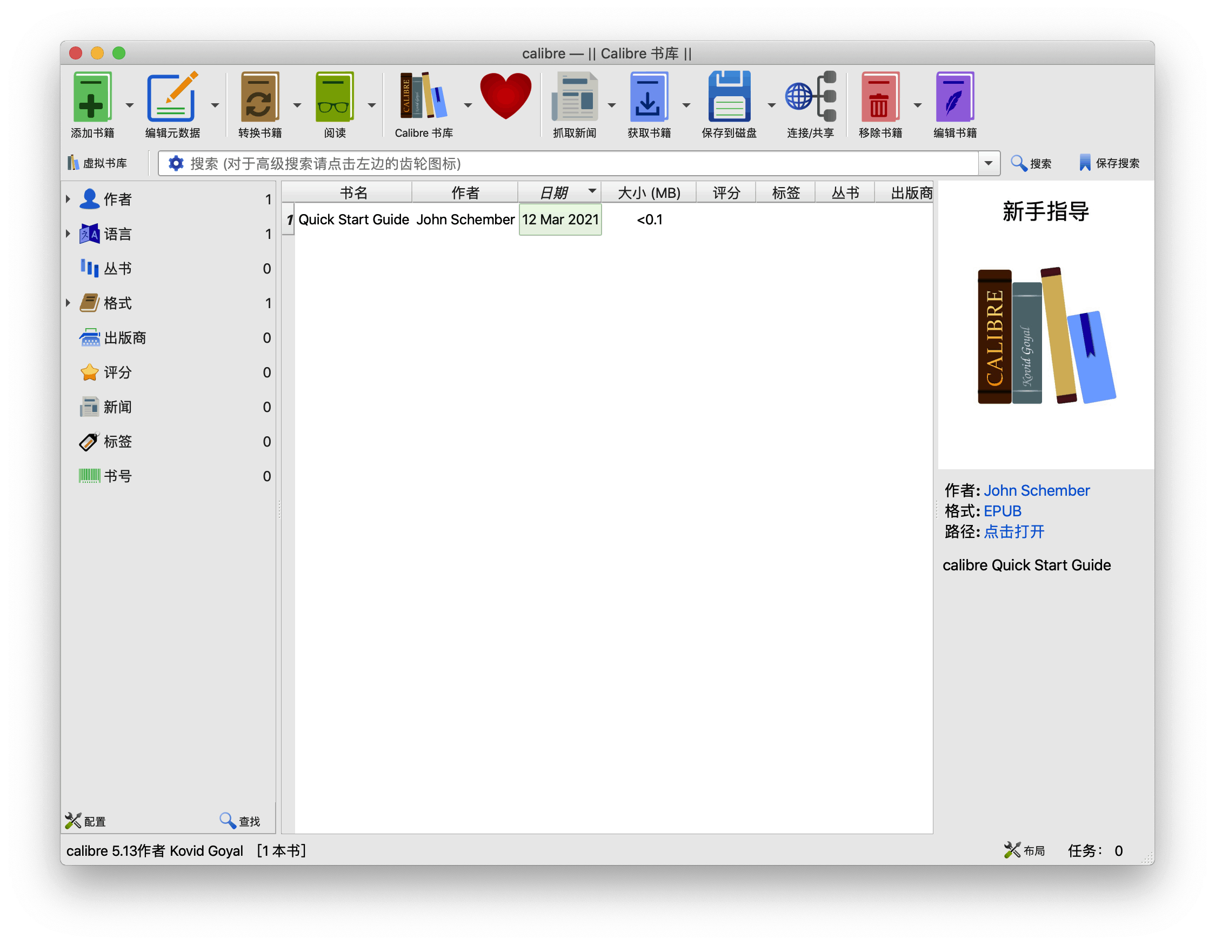Click the 搜索 search button
The image size is (1215, 945).
(1031, 163)
